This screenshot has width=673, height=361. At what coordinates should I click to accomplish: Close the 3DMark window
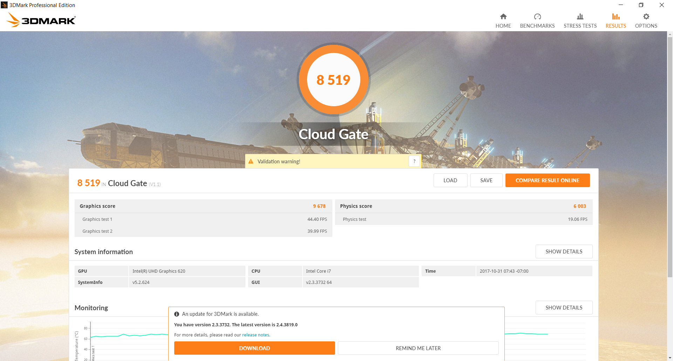click(662, 5)
